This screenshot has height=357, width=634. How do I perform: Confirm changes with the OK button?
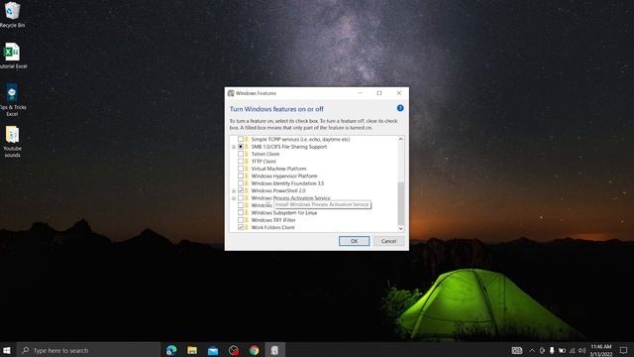(x=354, y=241)
